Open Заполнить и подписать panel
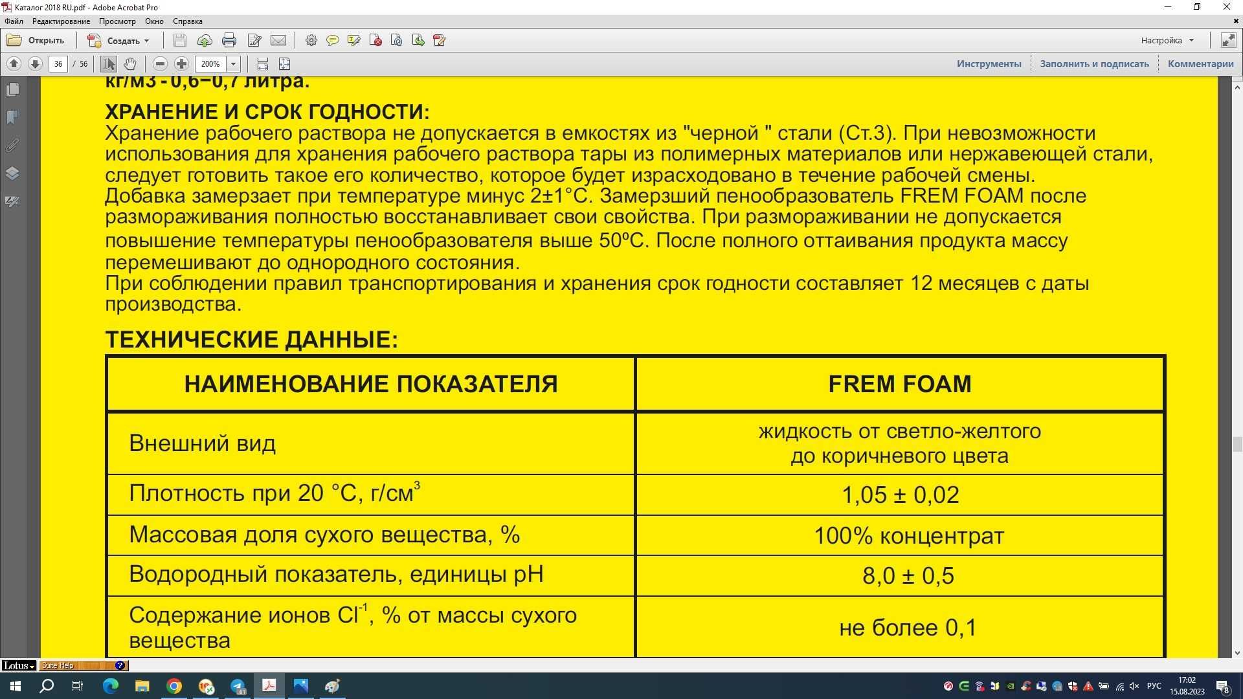This screenshot has height=699, width=1243. [1094, 63]
